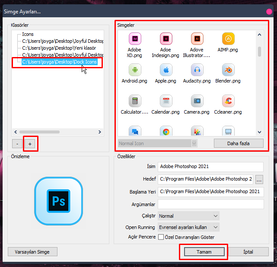
Task: Click the Daha fazla button
Action: (239, 143)
